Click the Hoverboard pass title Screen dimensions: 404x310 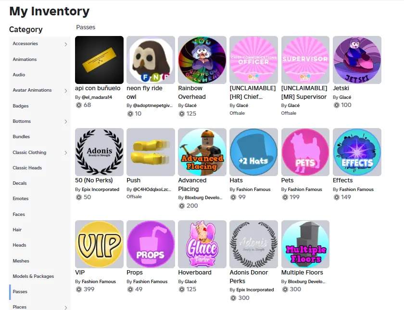(x=195, y=273)
